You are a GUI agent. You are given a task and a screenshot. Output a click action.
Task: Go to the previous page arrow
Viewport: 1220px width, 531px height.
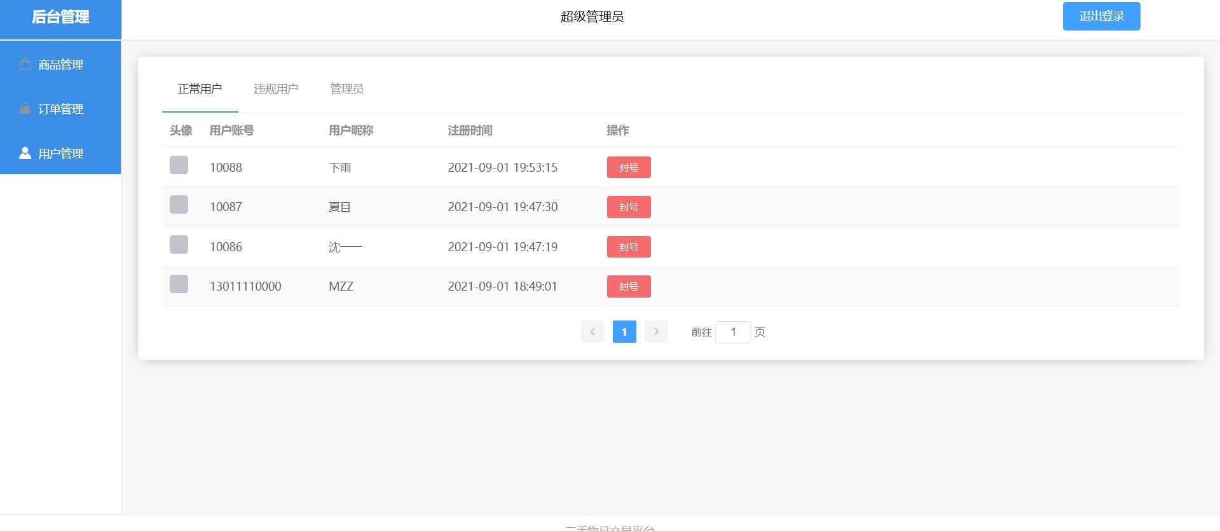(x=593, y=331)
